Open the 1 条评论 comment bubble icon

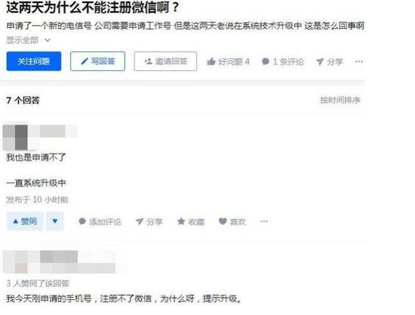click(265, 61)
